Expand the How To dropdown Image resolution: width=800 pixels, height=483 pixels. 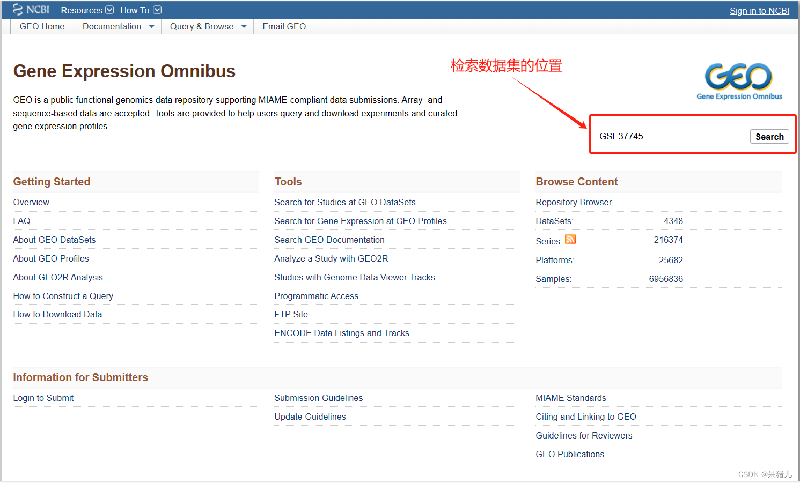(x=141, y=10)
